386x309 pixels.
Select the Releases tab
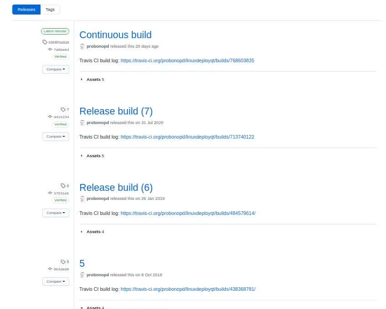26,9
